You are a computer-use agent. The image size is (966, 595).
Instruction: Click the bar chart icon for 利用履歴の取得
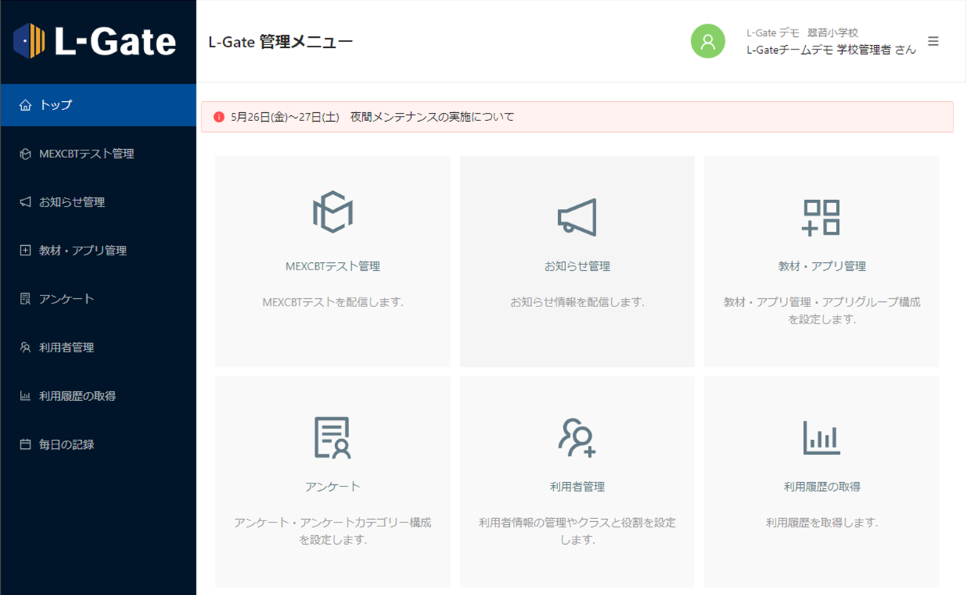(x=24, y=396)
